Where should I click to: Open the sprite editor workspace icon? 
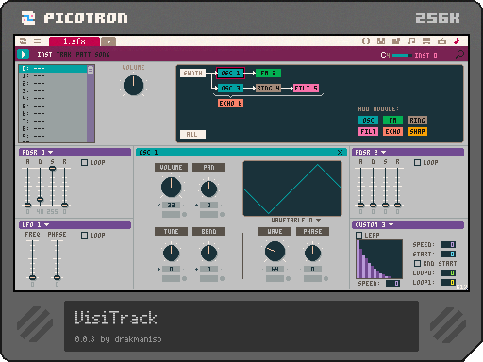coord(381,41)
